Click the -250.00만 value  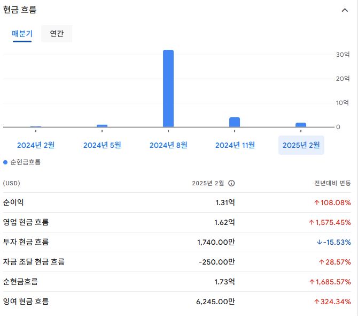(x=217, y=262)
